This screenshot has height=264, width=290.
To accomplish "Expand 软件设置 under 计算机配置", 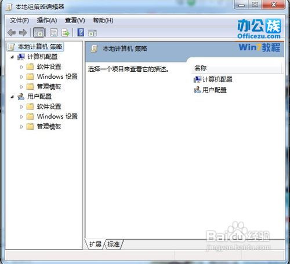I will pos(21,67).
